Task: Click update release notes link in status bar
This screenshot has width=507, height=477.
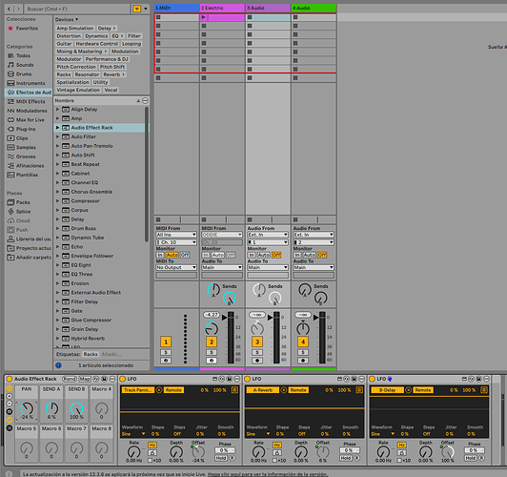Action: (x=268, y=474)
